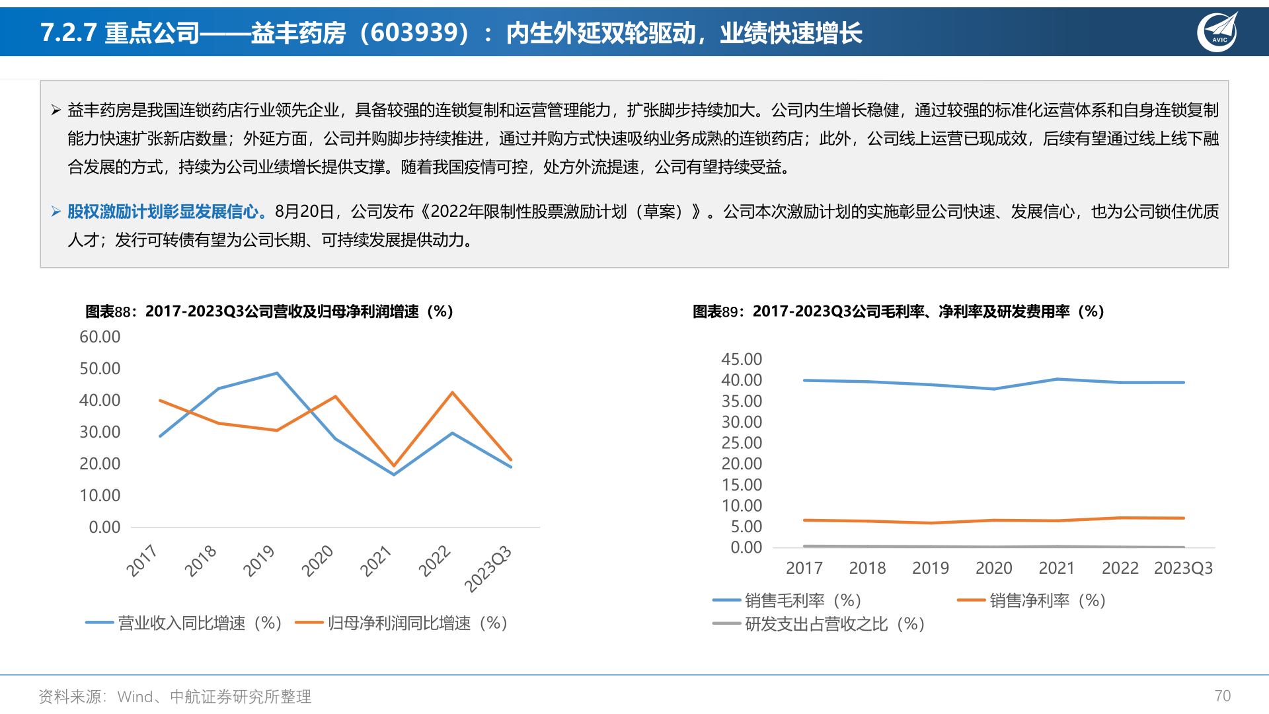The height and width of the screenshot is (714, 1269).
Task: Click legend swatch for 研发支出占营收之比
Action: pos(726,623)
